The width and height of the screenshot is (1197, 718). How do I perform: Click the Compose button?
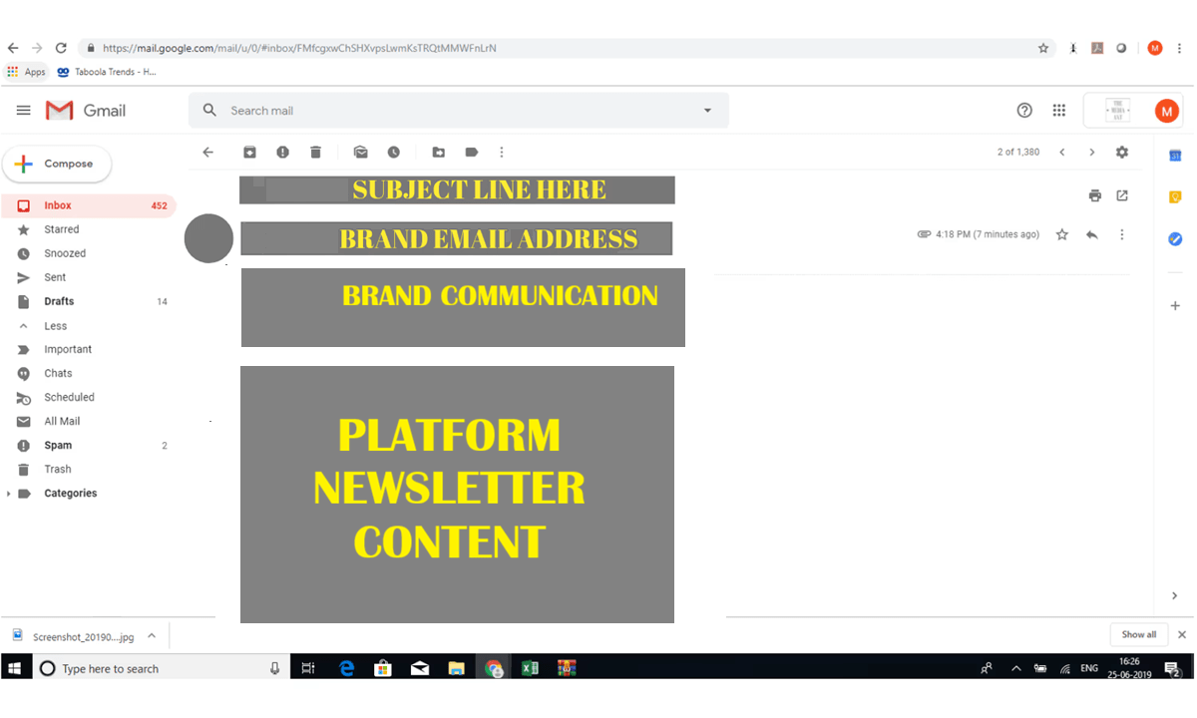pyautogui.click(x=57, y=164)
